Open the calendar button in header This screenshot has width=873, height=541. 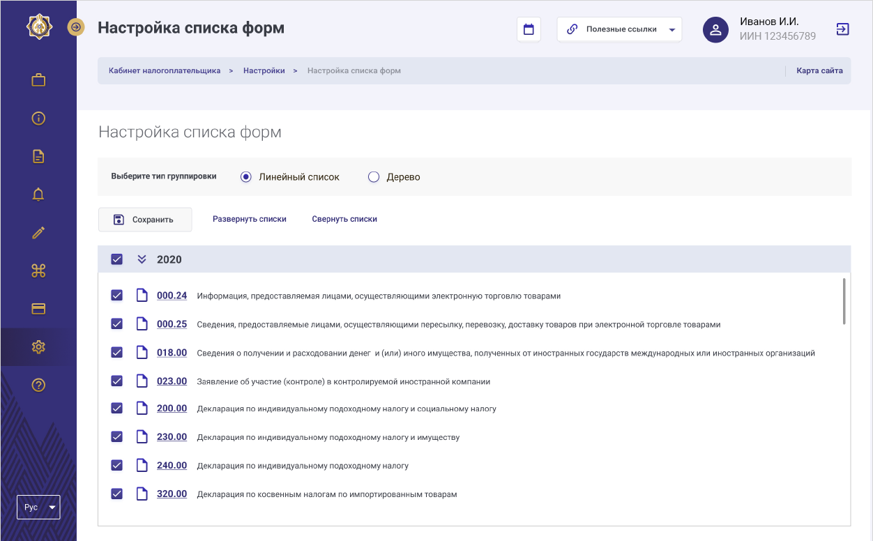click(529, 29)
